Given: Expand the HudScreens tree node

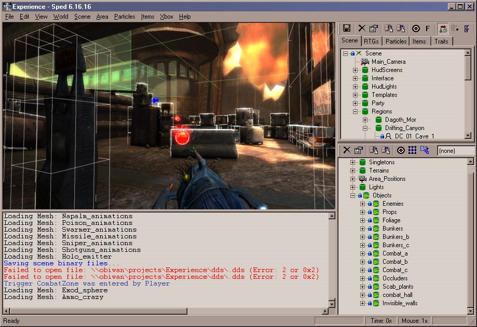Looking at the screenshot, I should [x=355, y=70].
